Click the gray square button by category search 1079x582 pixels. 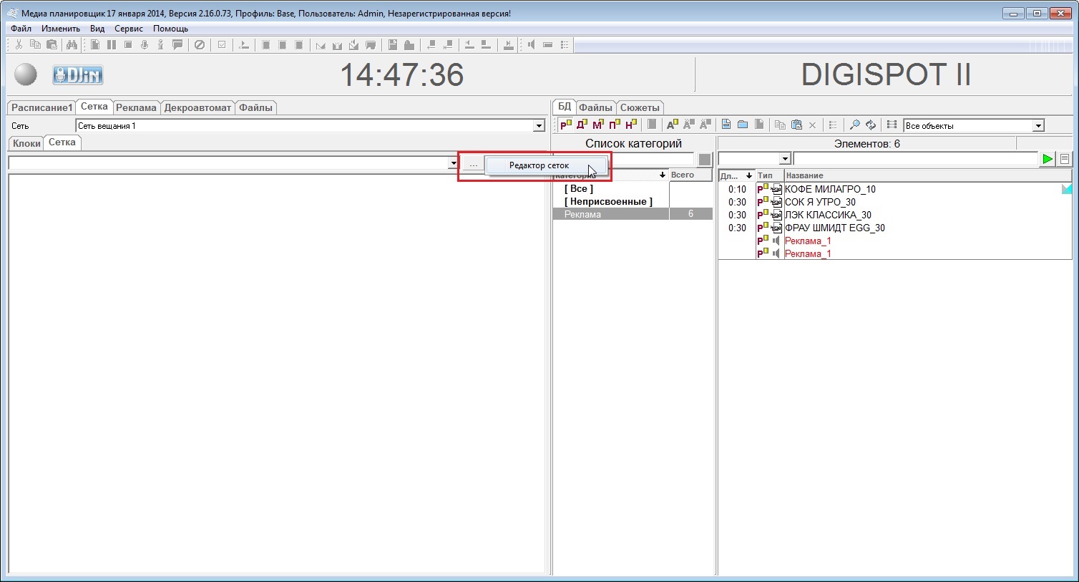click(x=705, y=160)
